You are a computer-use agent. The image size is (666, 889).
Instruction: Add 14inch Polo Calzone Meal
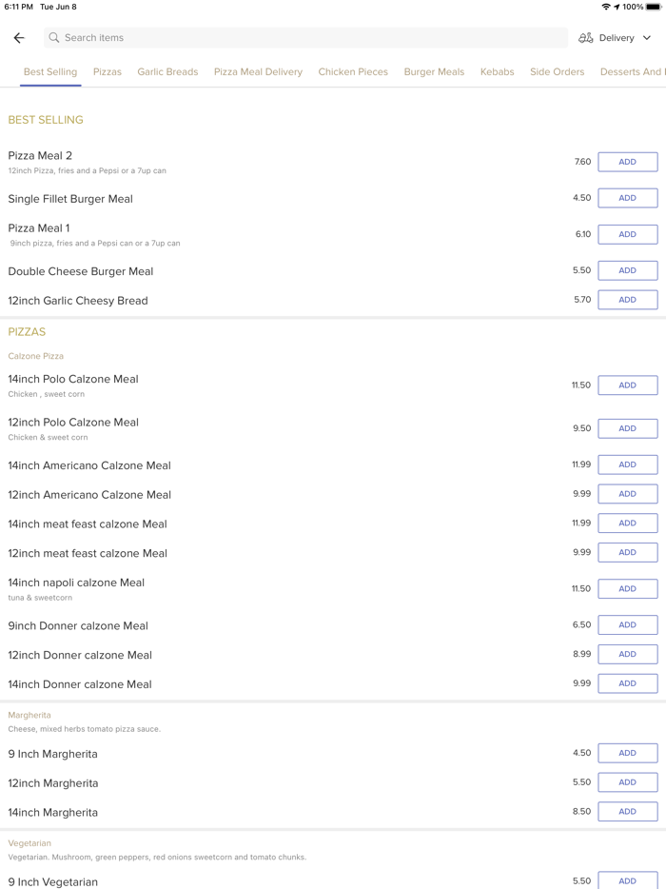click(627, 385)
